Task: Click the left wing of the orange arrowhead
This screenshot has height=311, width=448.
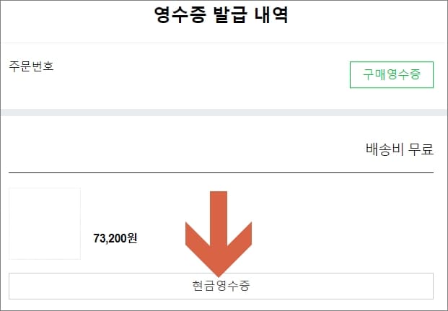Action: (198, 240)
